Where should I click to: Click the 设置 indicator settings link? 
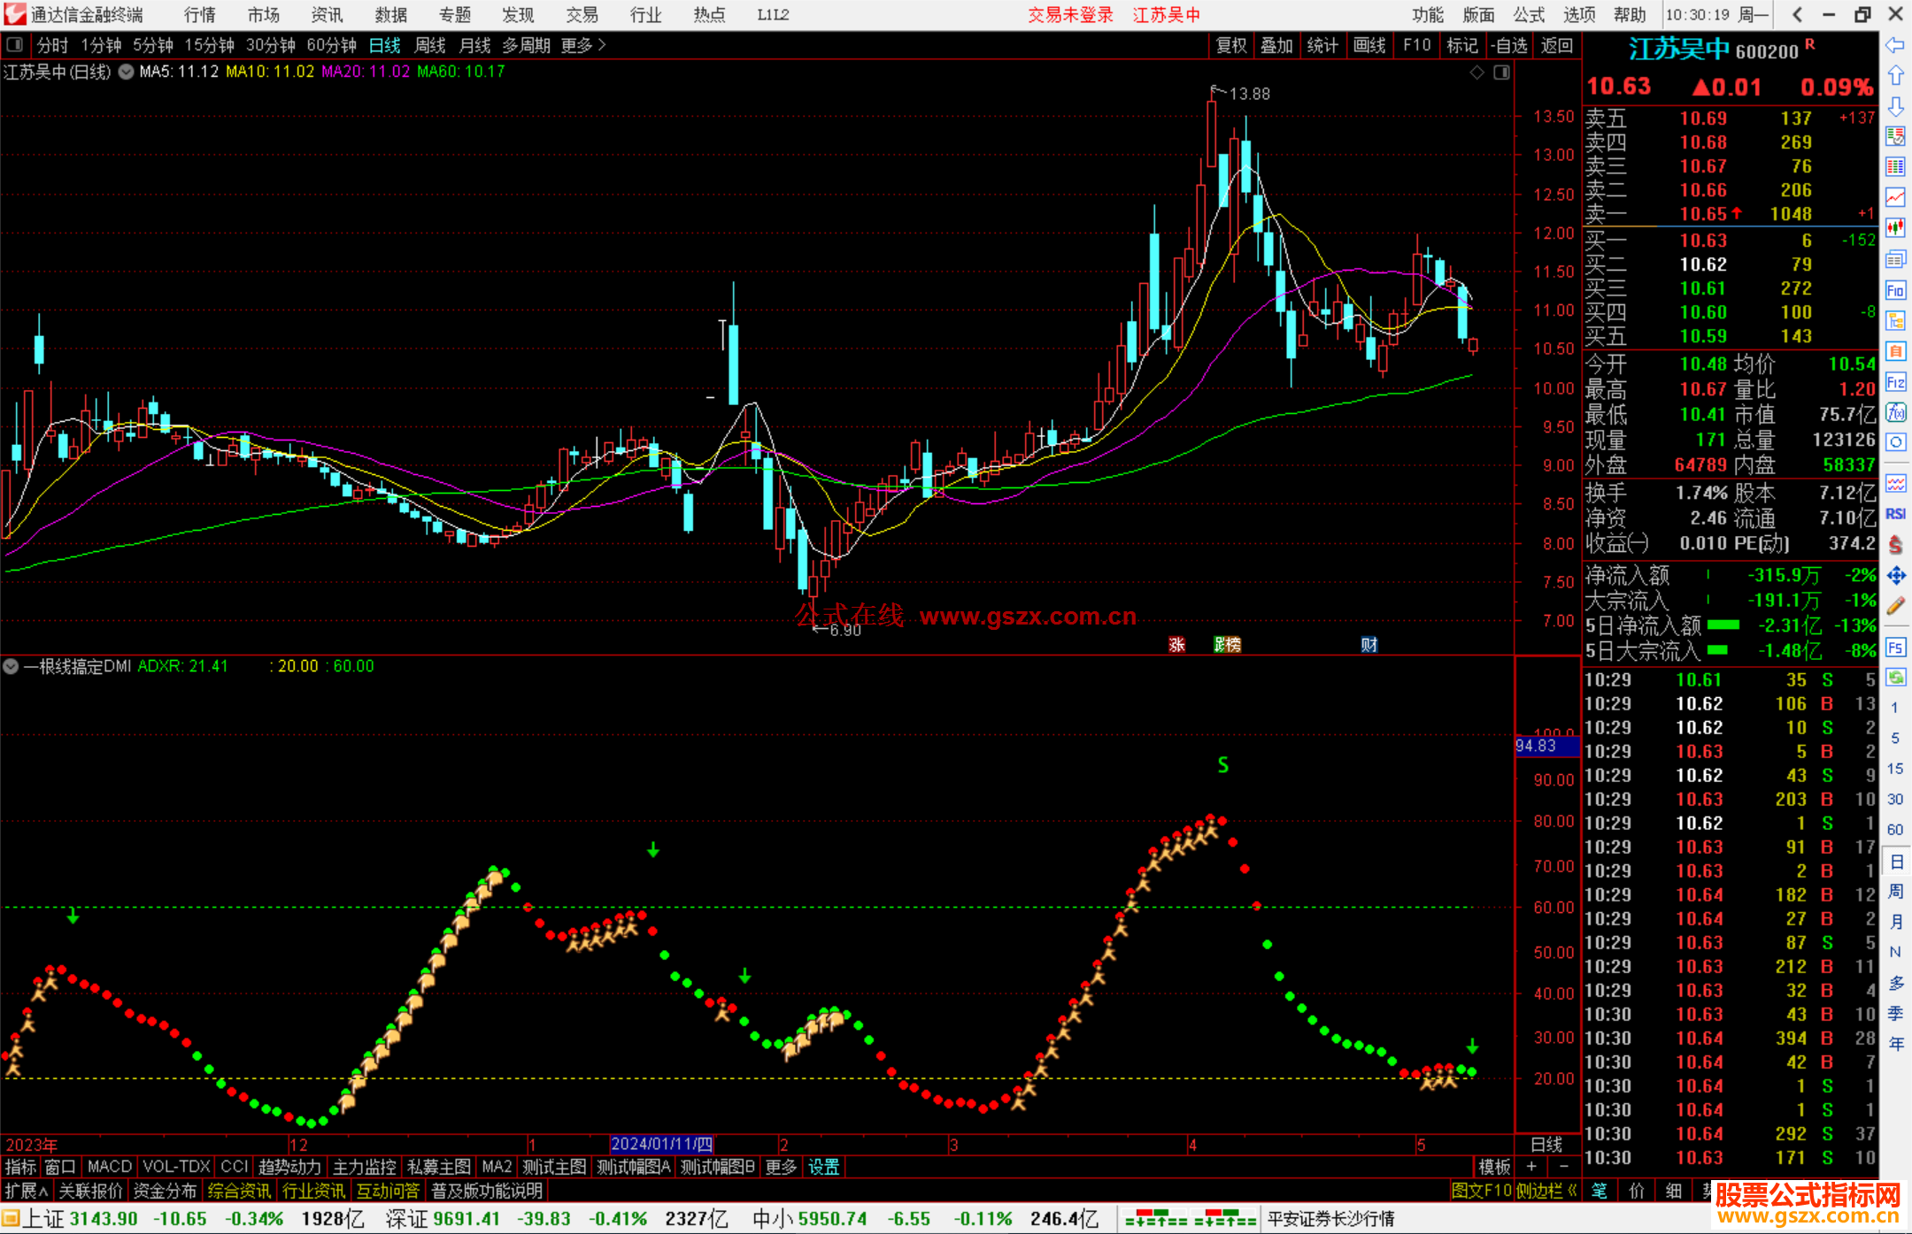[823, 1167]
